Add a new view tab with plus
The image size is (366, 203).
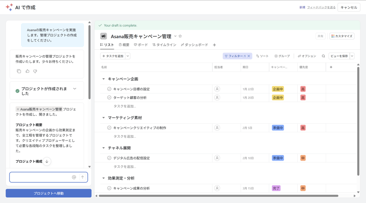[x=214, y=45]
